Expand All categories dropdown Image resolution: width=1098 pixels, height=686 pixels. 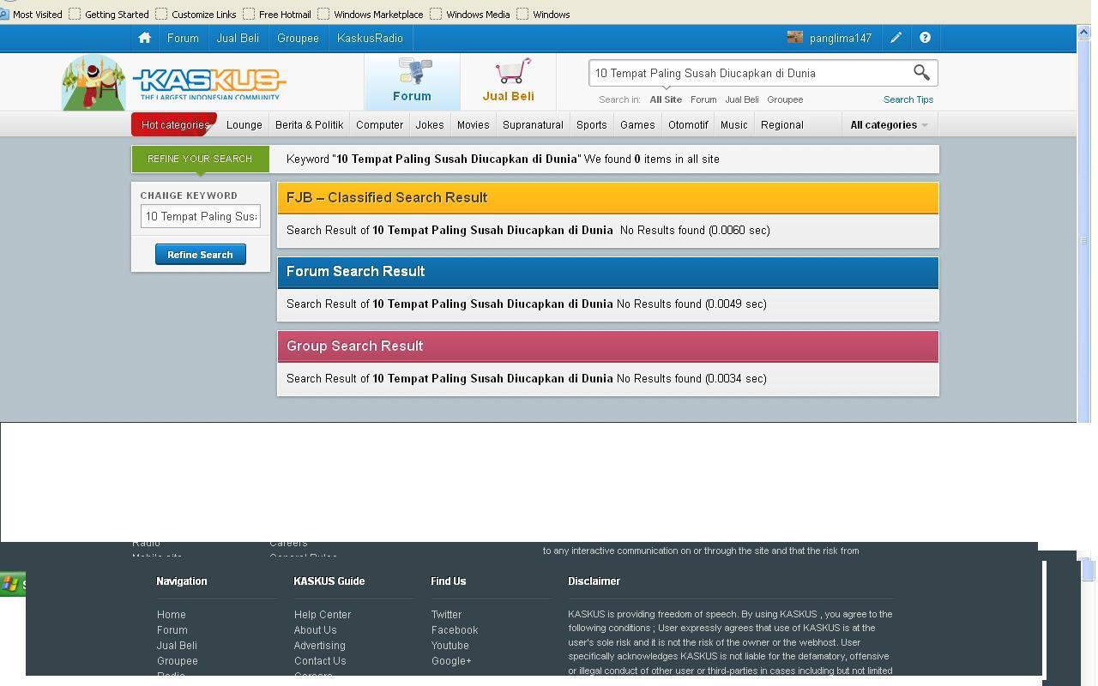click(x=889, y=124)
